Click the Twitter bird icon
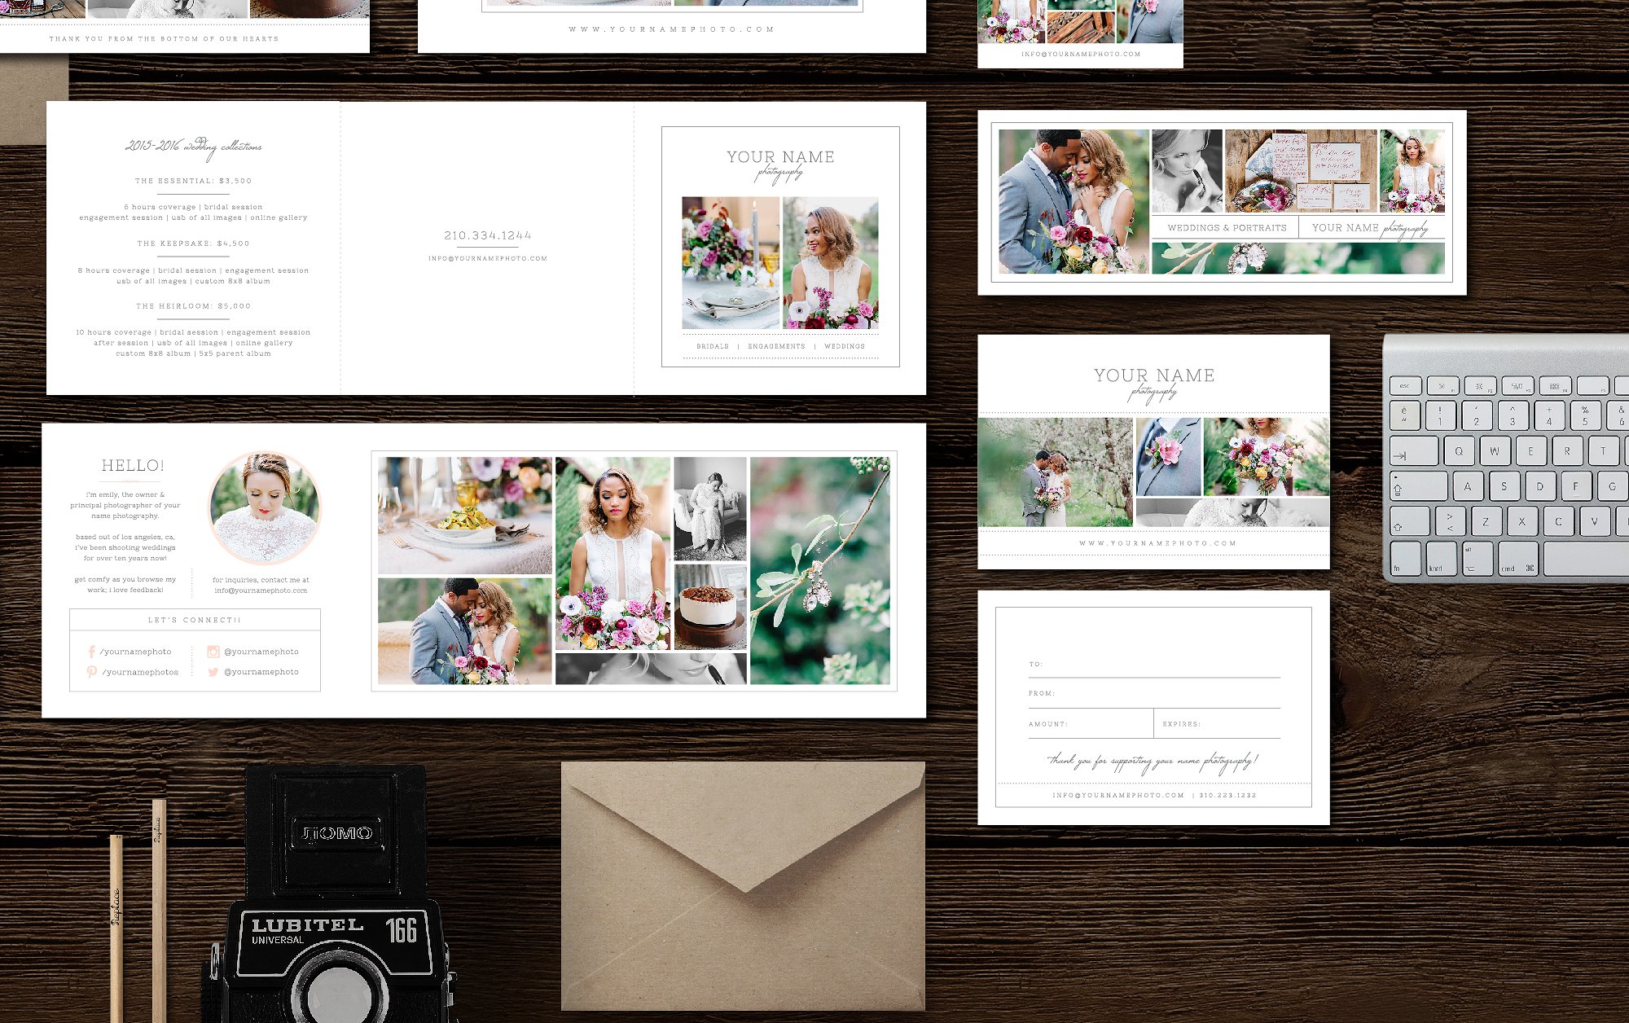 (213, 672)
